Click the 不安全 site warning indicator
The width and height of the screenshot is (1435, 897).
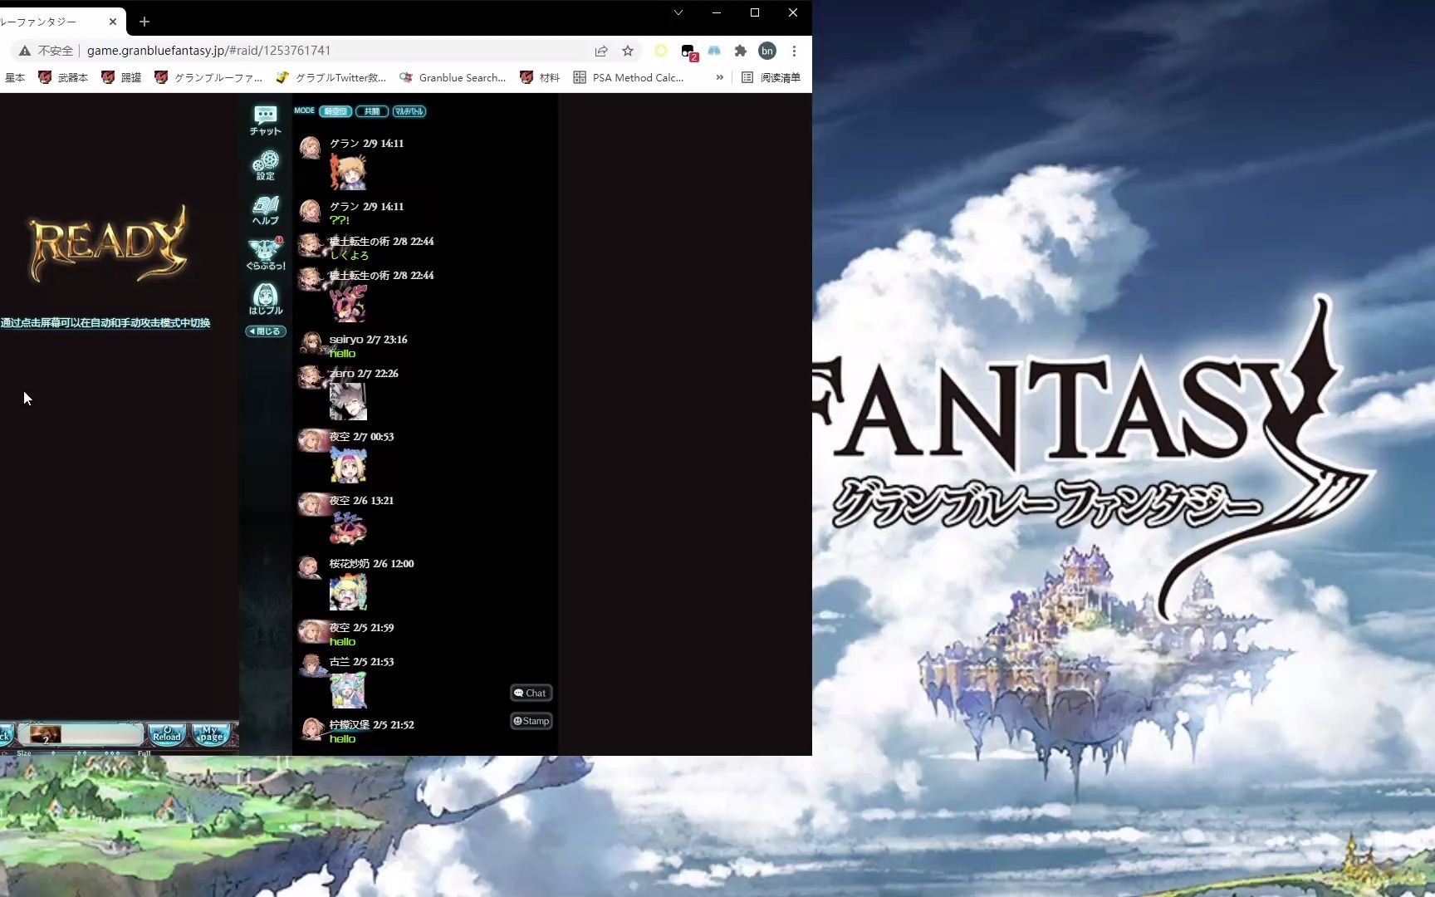click(x=47, y=51)
